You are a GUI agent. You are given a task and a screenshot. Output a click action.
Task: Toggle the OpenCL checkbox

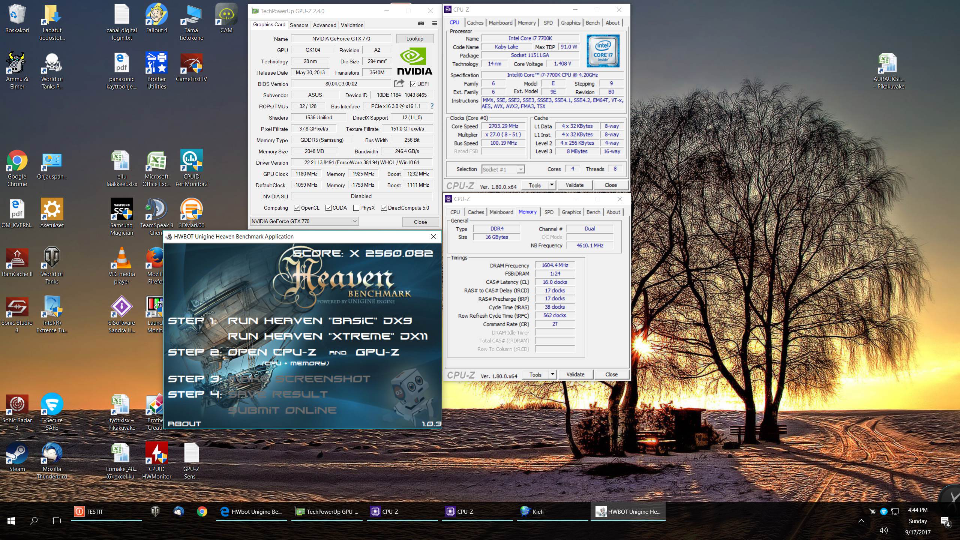point(297,208)
